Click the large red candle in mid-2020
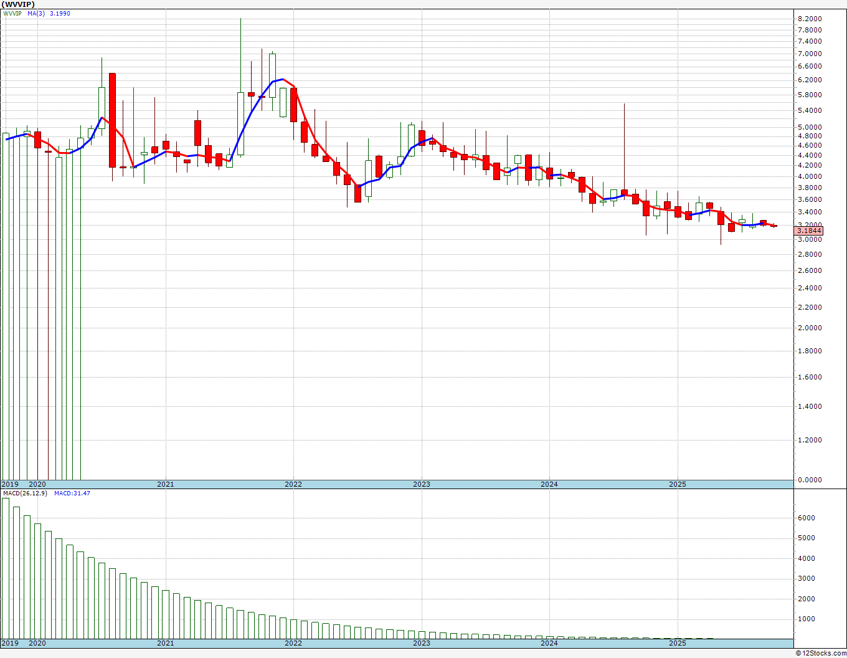The height and width of the screenshot is (658, 847). pyautogui.click(x=112, y=120)
